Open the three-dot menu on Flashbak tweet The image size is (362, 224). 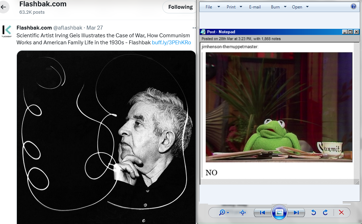[x=194, y=28]
